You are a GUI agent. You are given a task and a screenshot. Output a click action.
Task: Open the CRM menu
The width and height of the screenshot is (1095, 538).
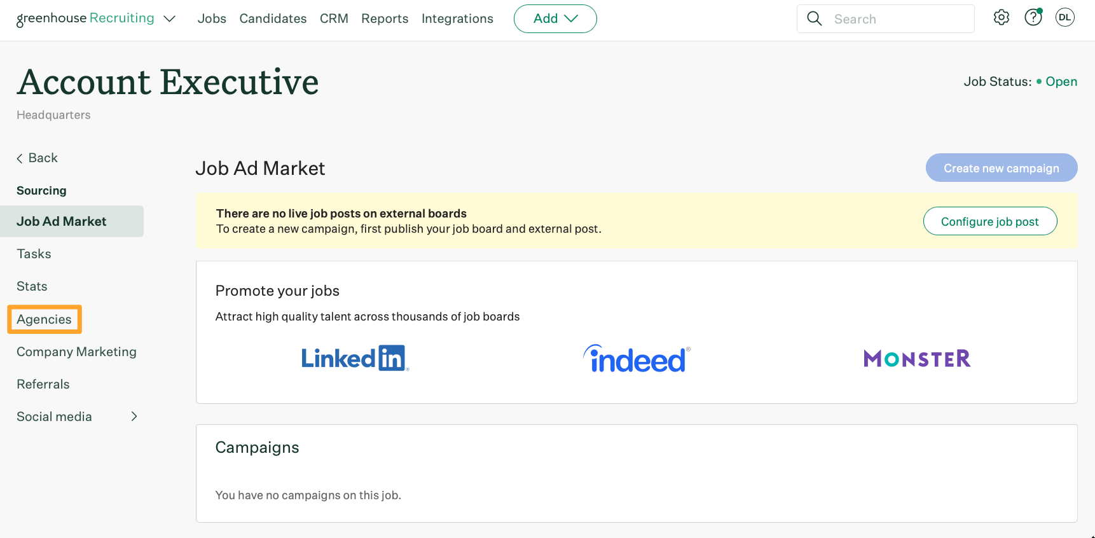coord(334,18)
